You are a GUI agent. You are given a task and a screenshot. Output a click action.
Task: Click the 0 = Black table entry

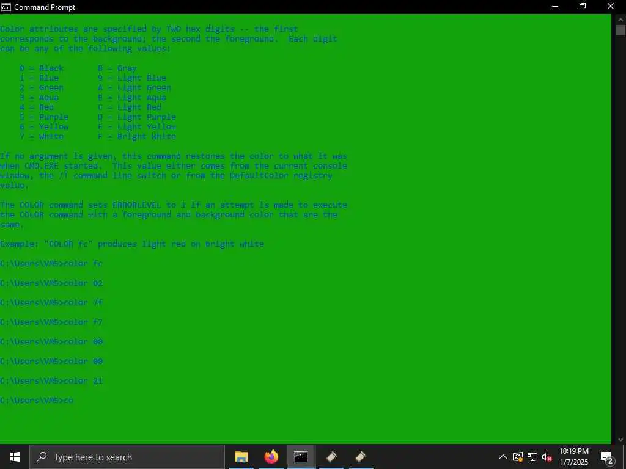point(42,68)
